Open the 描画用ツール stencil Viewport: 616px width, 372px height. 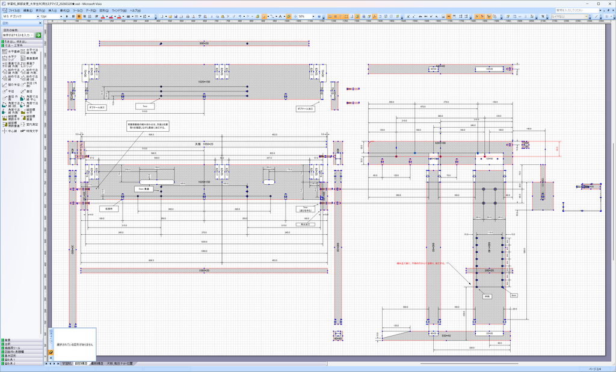[22, 348]
